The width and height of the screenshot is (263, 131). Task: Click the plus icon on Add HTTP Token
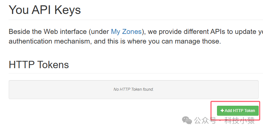222,111
